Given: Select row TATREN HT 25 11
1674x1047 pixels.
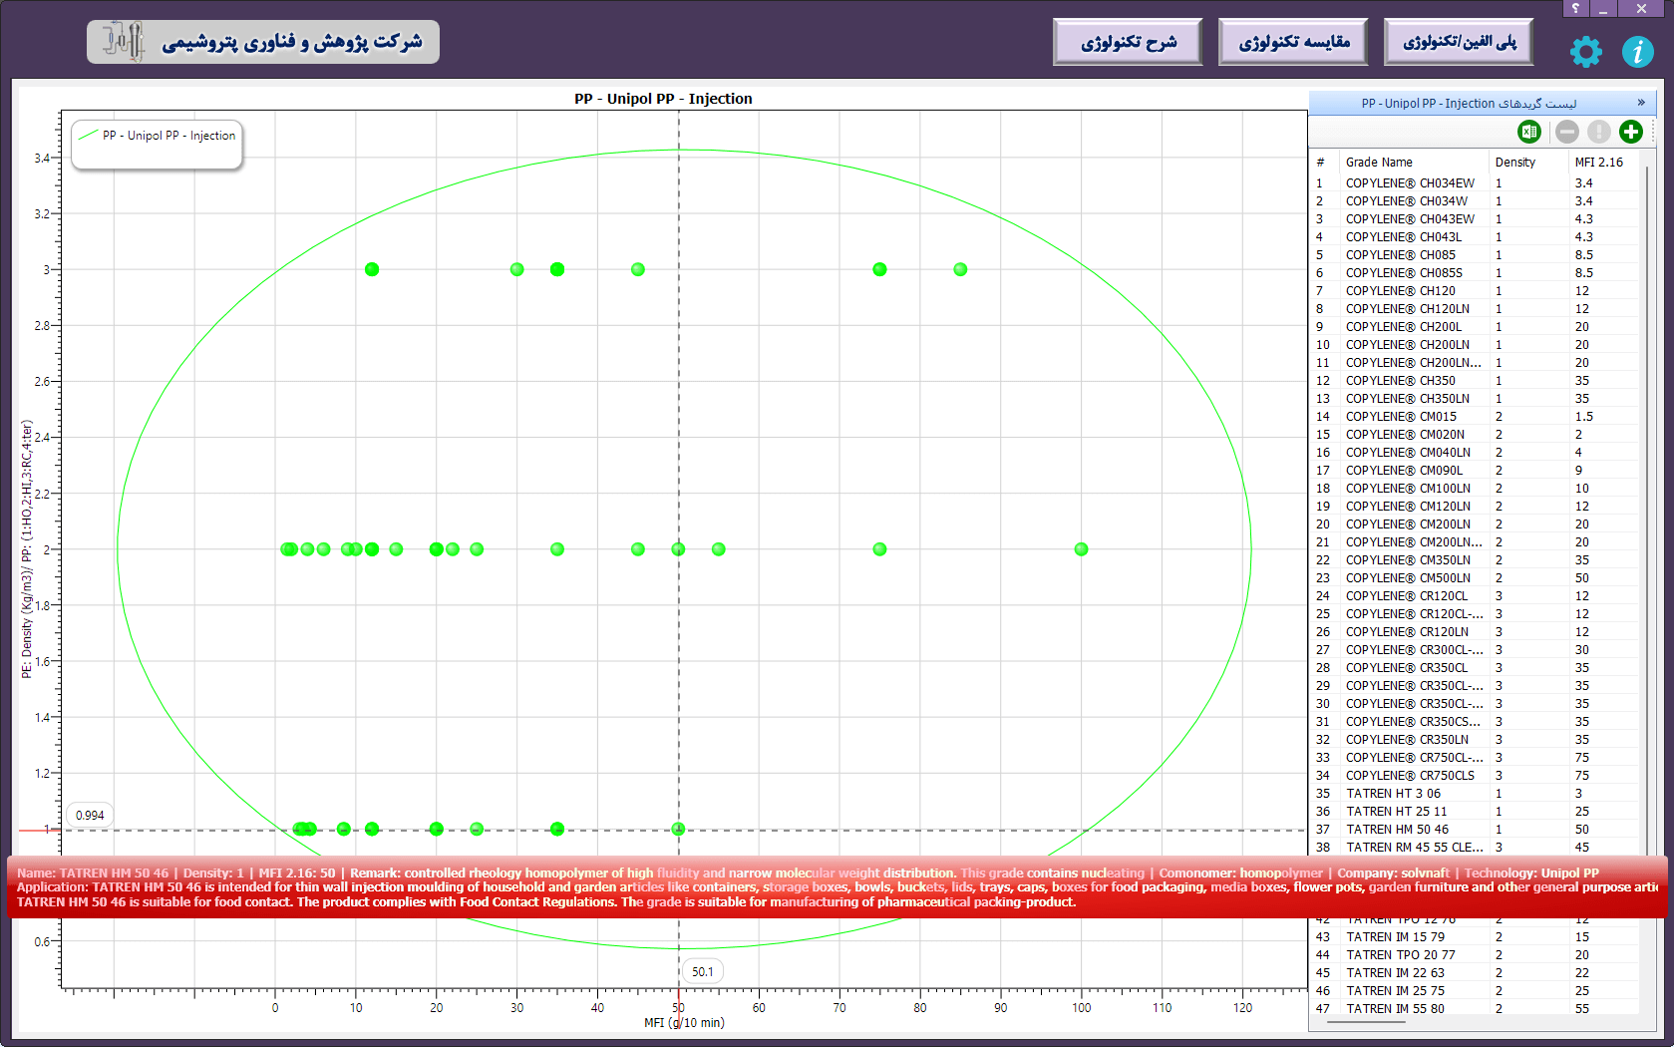Looking at the screenshot, I should pyautogui.click(x=1474, y=812).
